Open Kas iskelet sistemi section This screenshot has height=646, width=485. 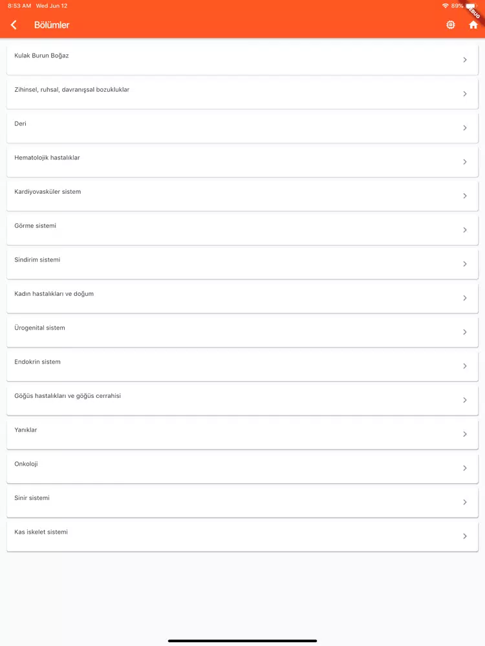[x=242, y=536]
